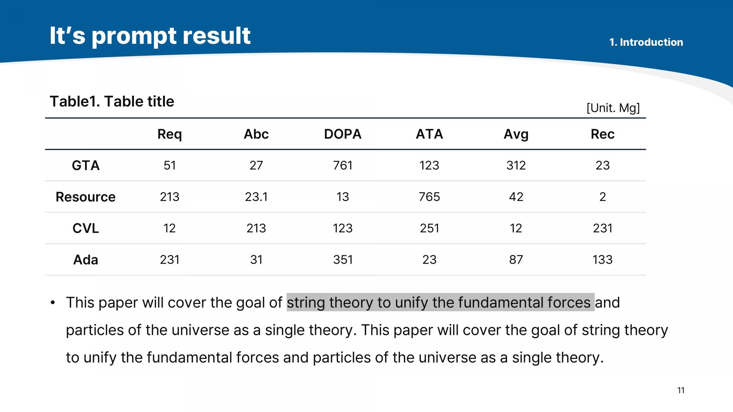Click the cell containing 761
The image size is (733, 412).
coord(342,166)
